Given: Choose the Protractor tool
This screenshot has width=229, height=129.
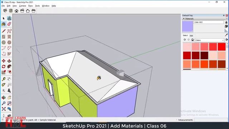Looking at the screenshot, I should 4,85.
